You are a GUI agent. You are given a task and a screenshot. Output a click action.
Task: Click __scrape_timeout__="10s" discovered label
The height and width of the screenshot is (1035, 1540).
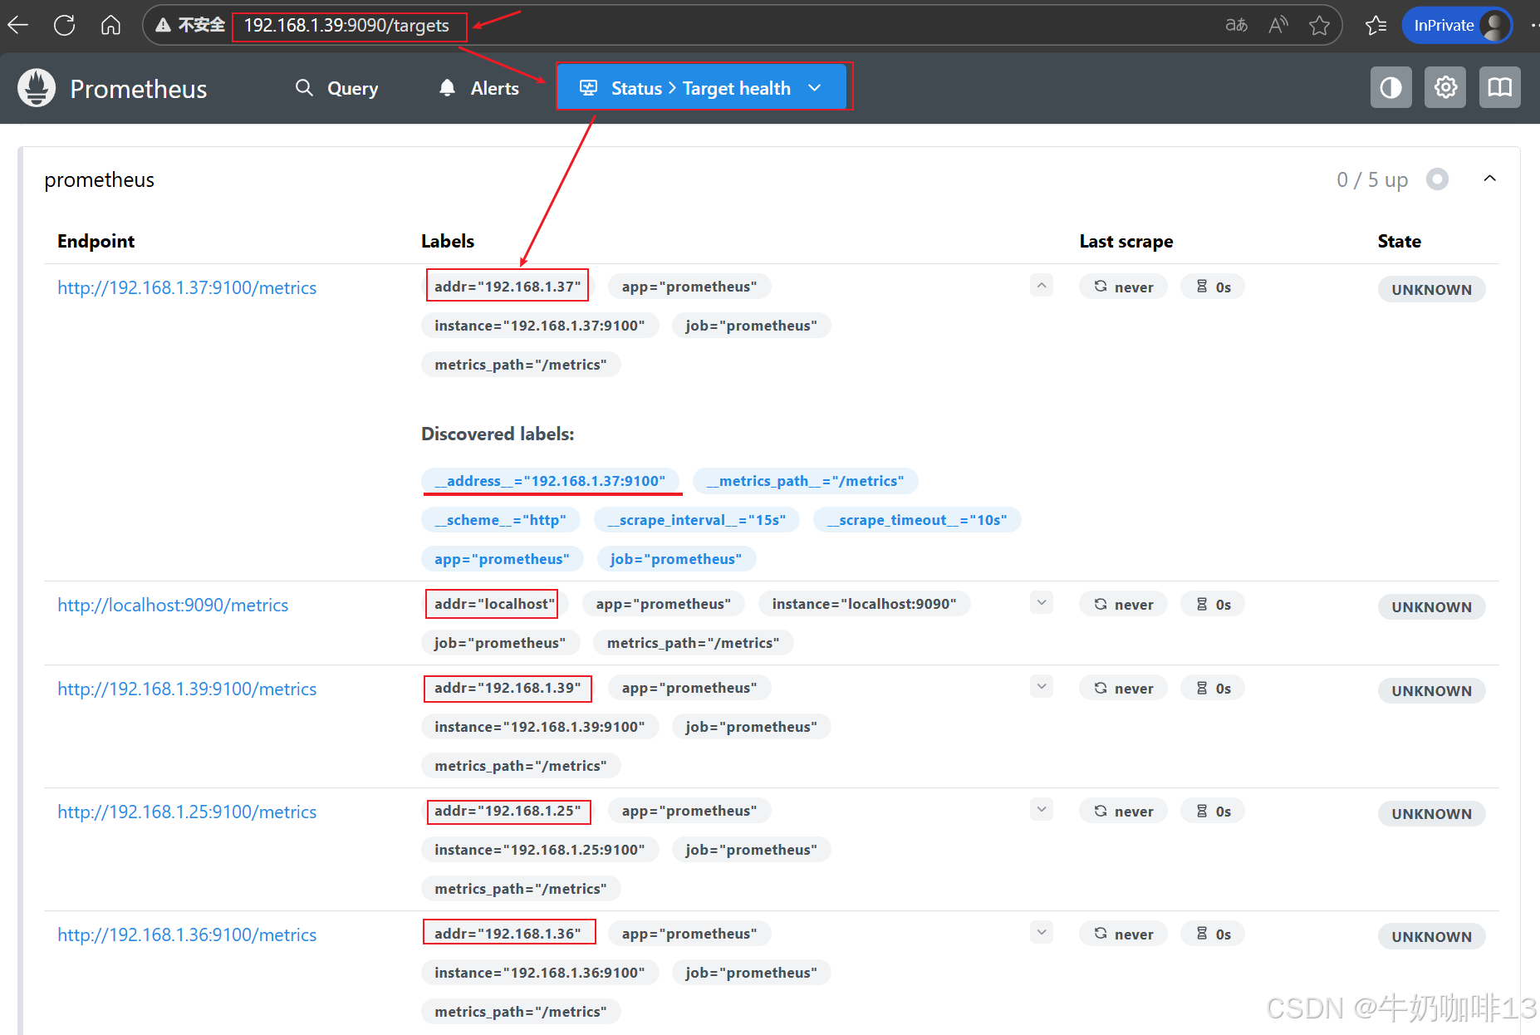click(917, 520)
